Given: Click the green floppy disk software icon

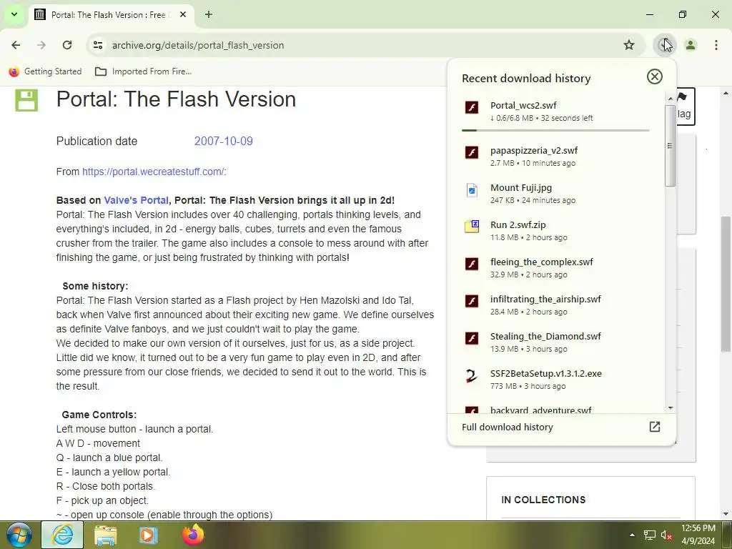Looking at the screenshot, I should click(26, 100).
